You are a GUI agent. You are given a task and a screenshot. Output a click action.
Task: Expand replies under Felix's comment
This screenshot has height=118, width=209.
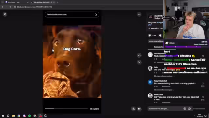[164, 76]
